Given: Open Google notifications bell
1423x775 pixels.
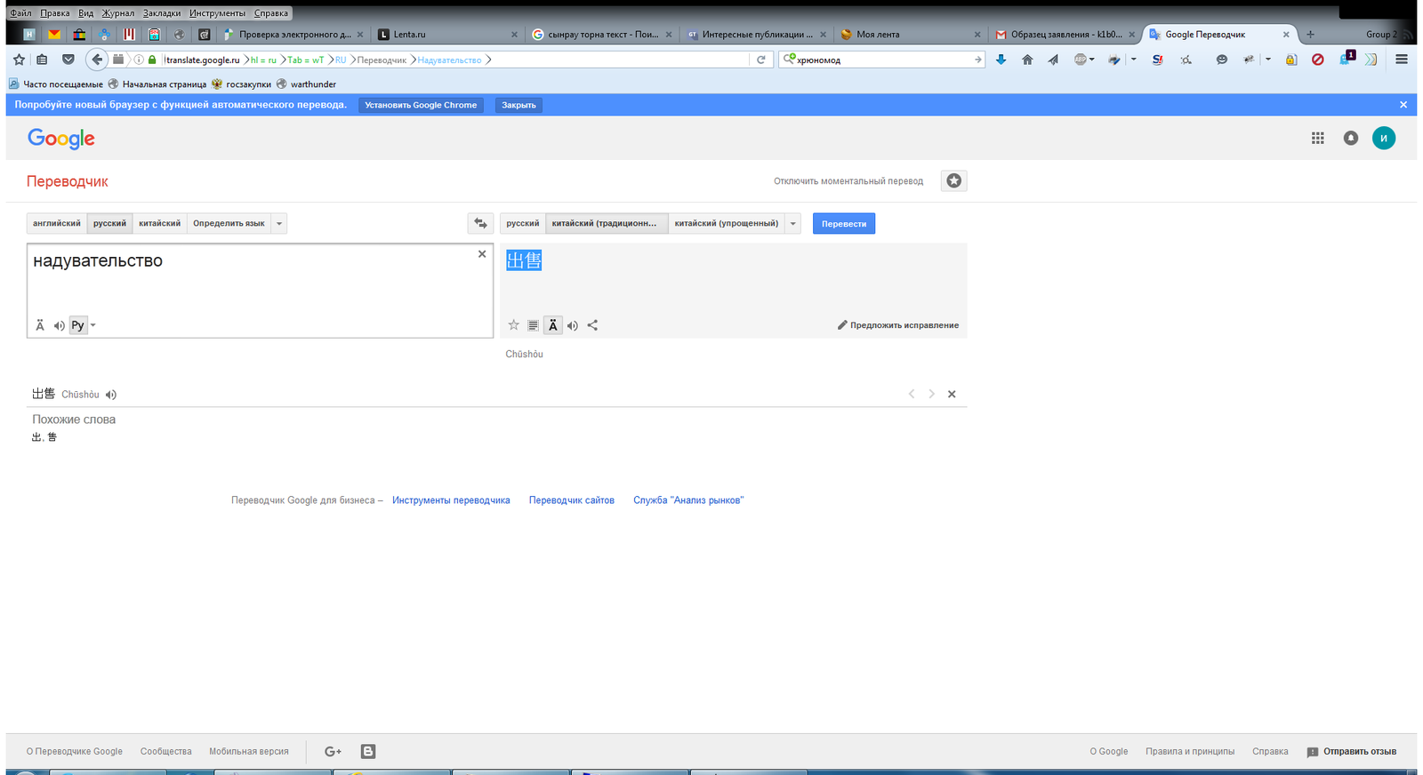Looking at the screenshot, I should pos(1351,138).
